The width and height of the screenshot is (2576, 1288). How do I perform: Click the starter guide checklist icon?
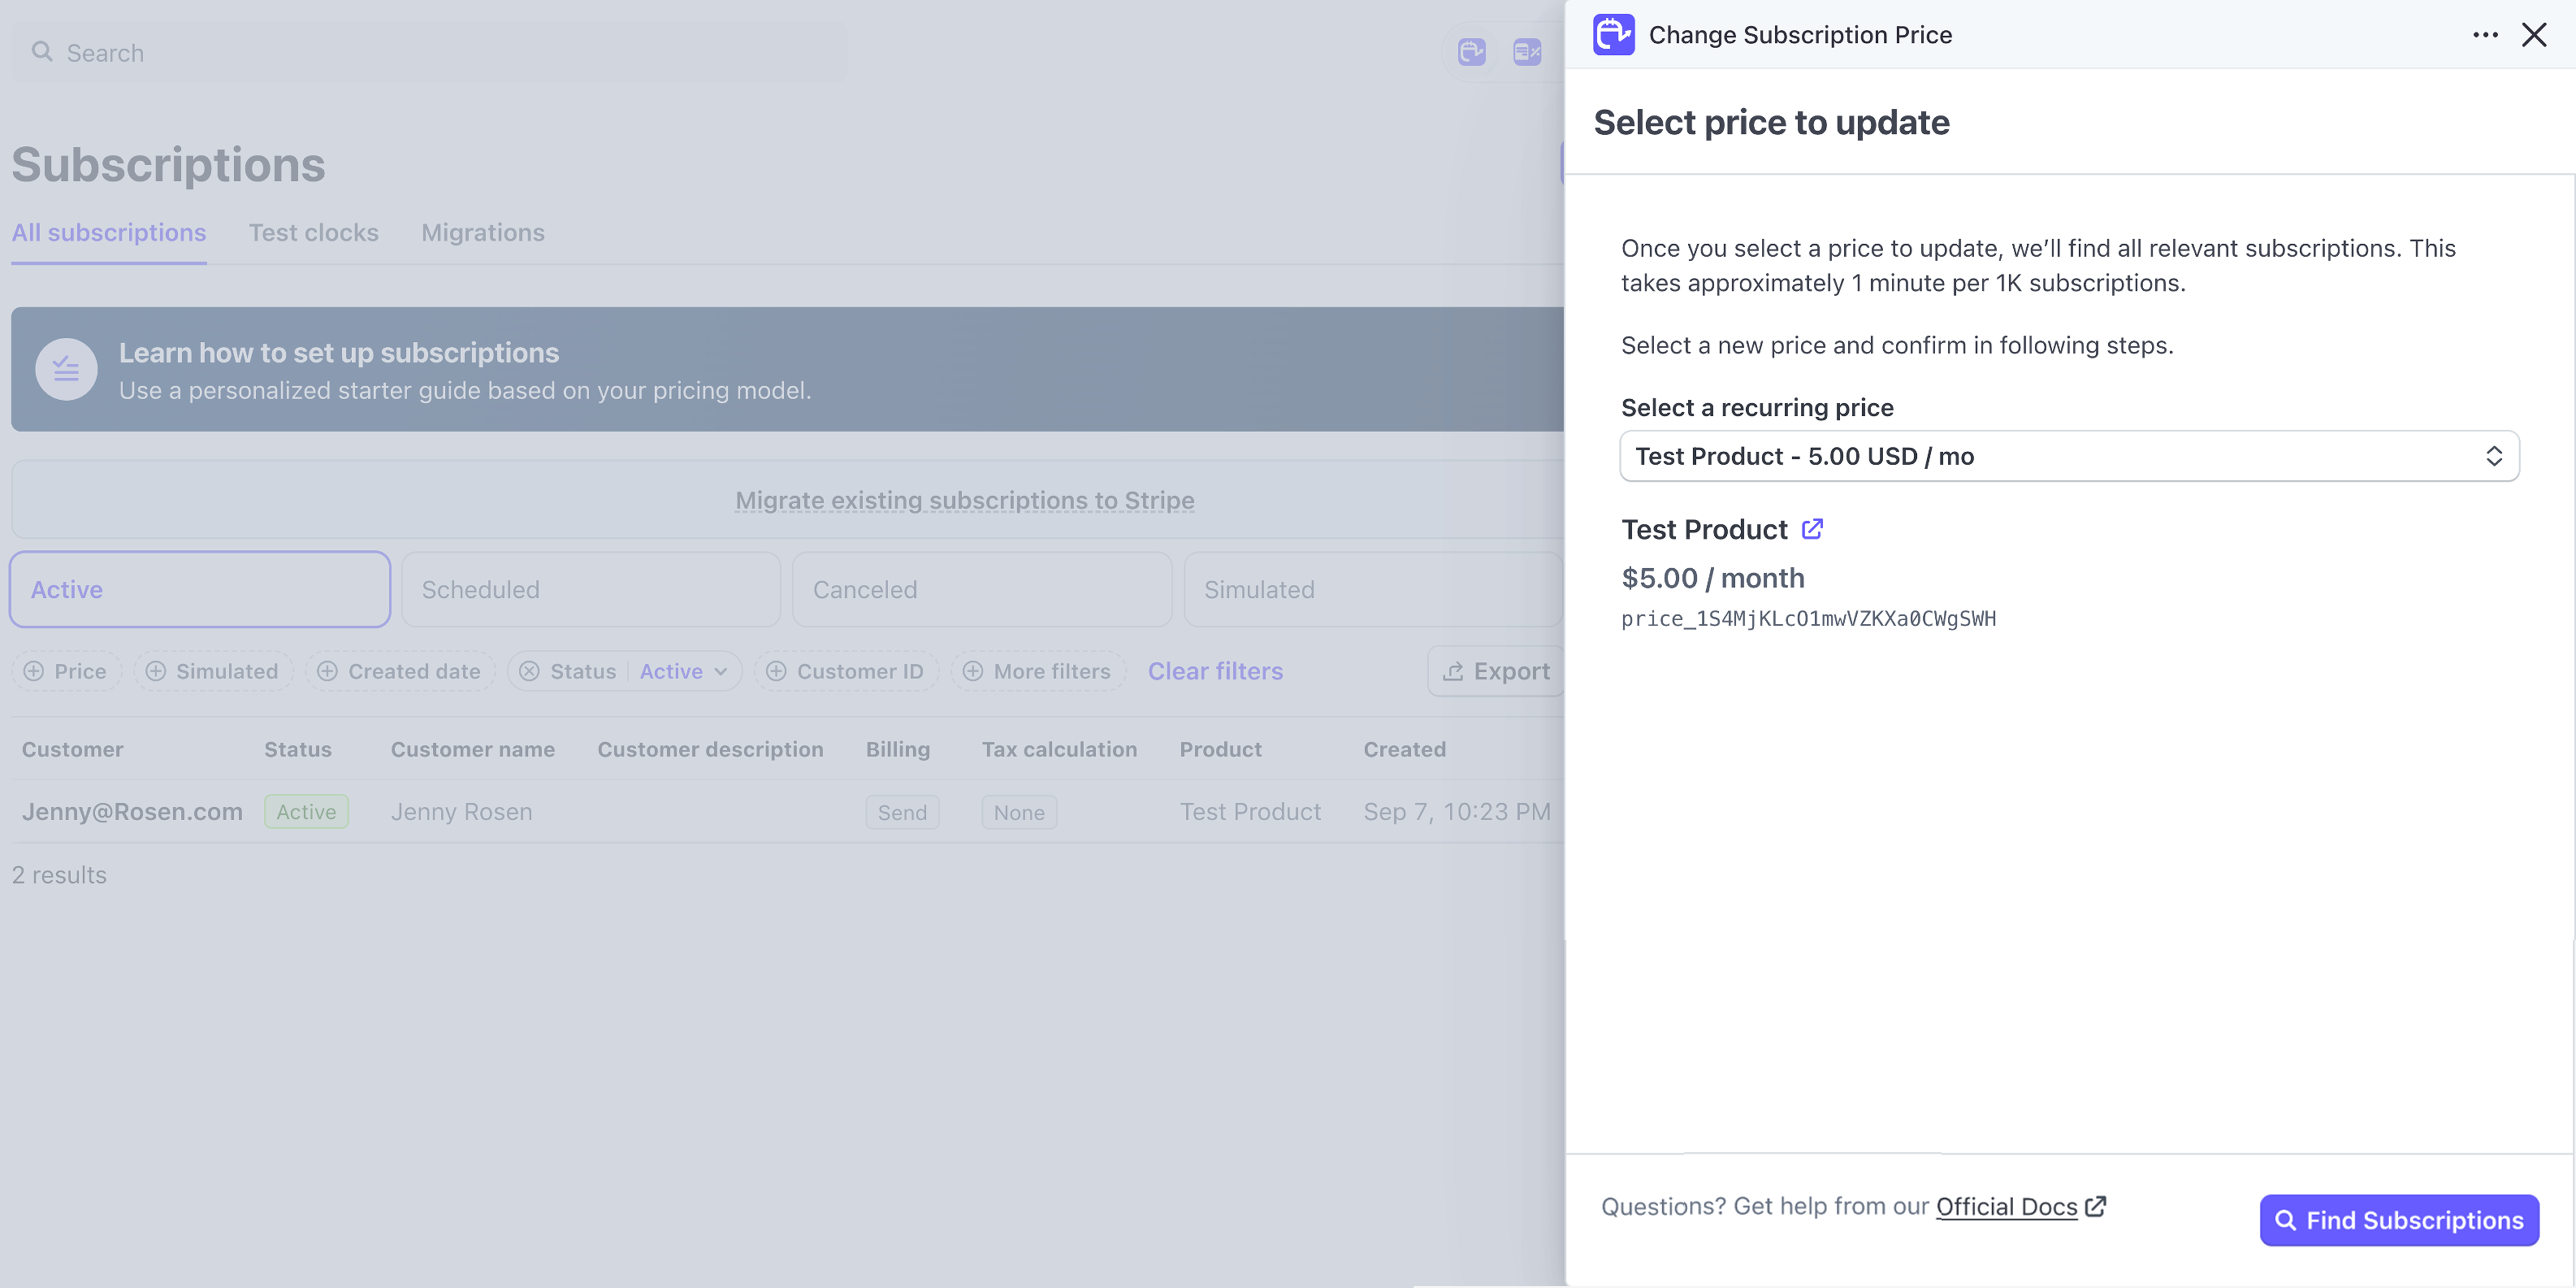[x=66, y=370]
